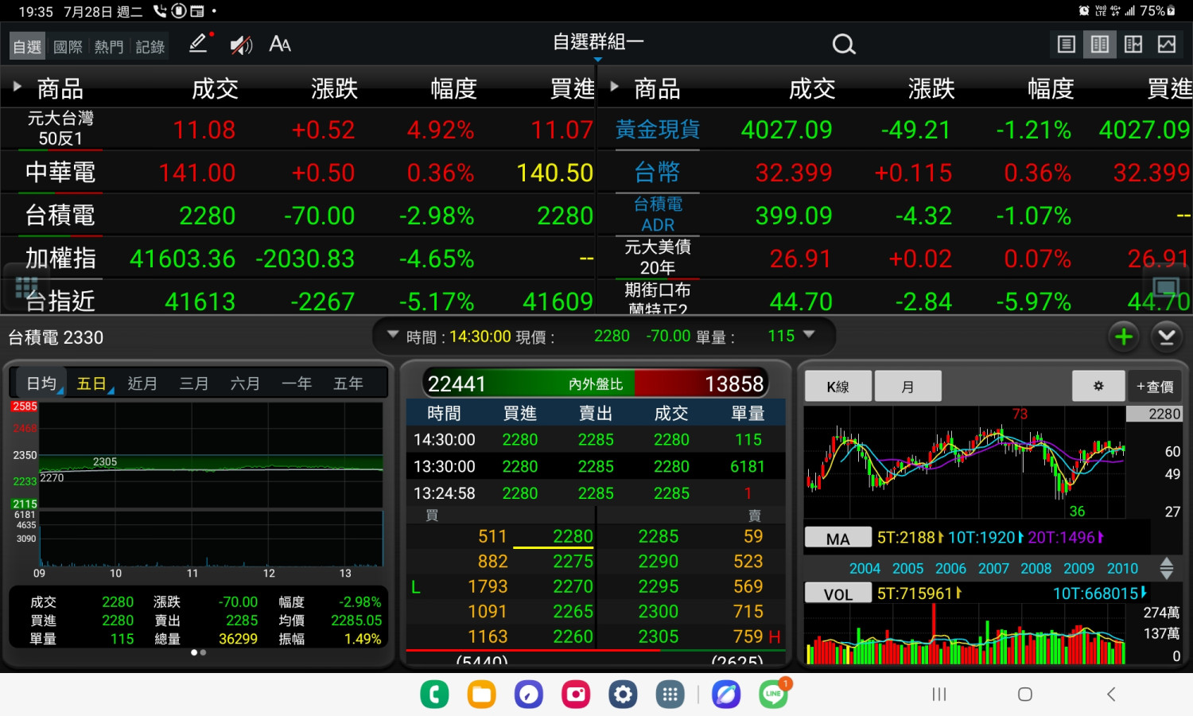Open the apps drawer grid icon
Image resolution: width=1193 pixels, height=716 pixels.
click(x=670, y=695)
